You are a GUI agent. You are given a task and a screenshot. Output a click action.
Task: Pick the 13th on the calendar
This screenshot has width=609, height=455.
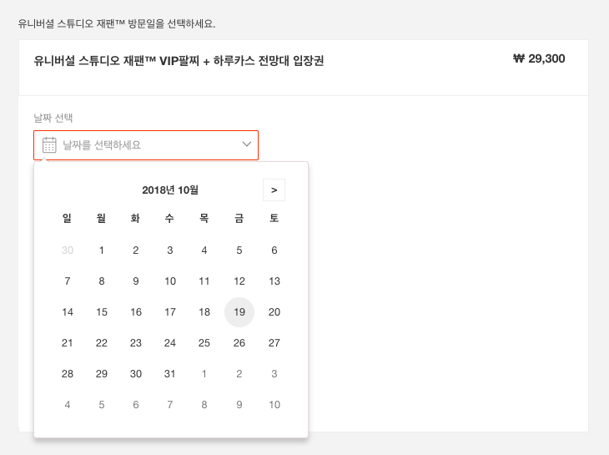(274, 281)
